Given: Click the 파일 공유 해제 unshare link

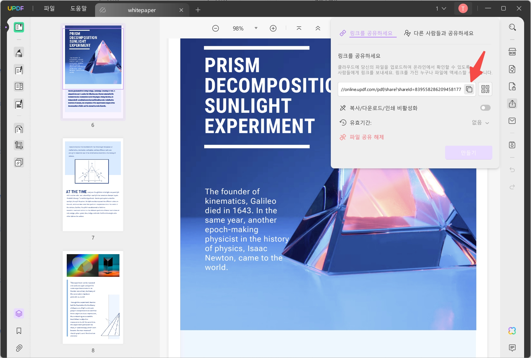Looking at the screenshot, I should click(366, 137).
